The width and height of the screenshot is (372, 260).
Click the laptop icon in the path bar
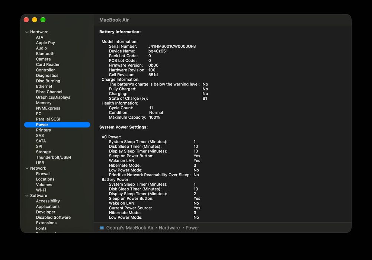(102, 228)
